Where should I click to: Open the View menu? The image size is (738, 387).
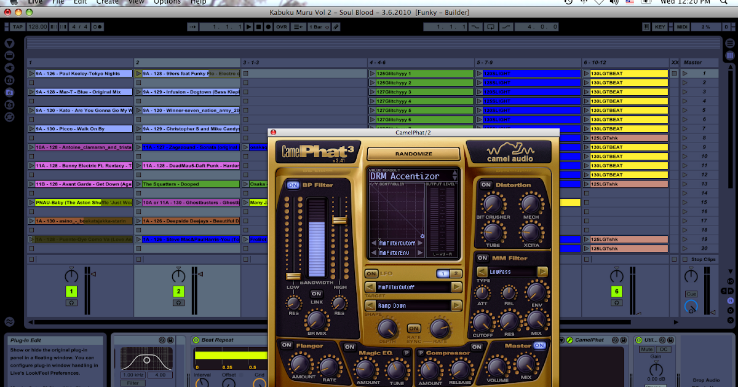[137, 2]
